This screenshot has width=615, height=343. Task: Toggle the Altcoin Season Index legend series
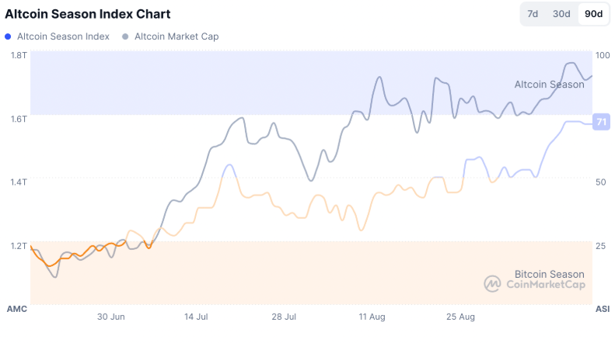pyautogui.click(x=62, y=36)
